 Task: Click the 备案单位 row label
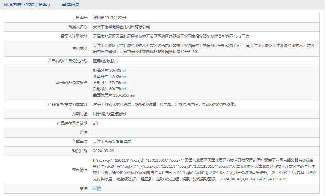(x=80, y=141)
